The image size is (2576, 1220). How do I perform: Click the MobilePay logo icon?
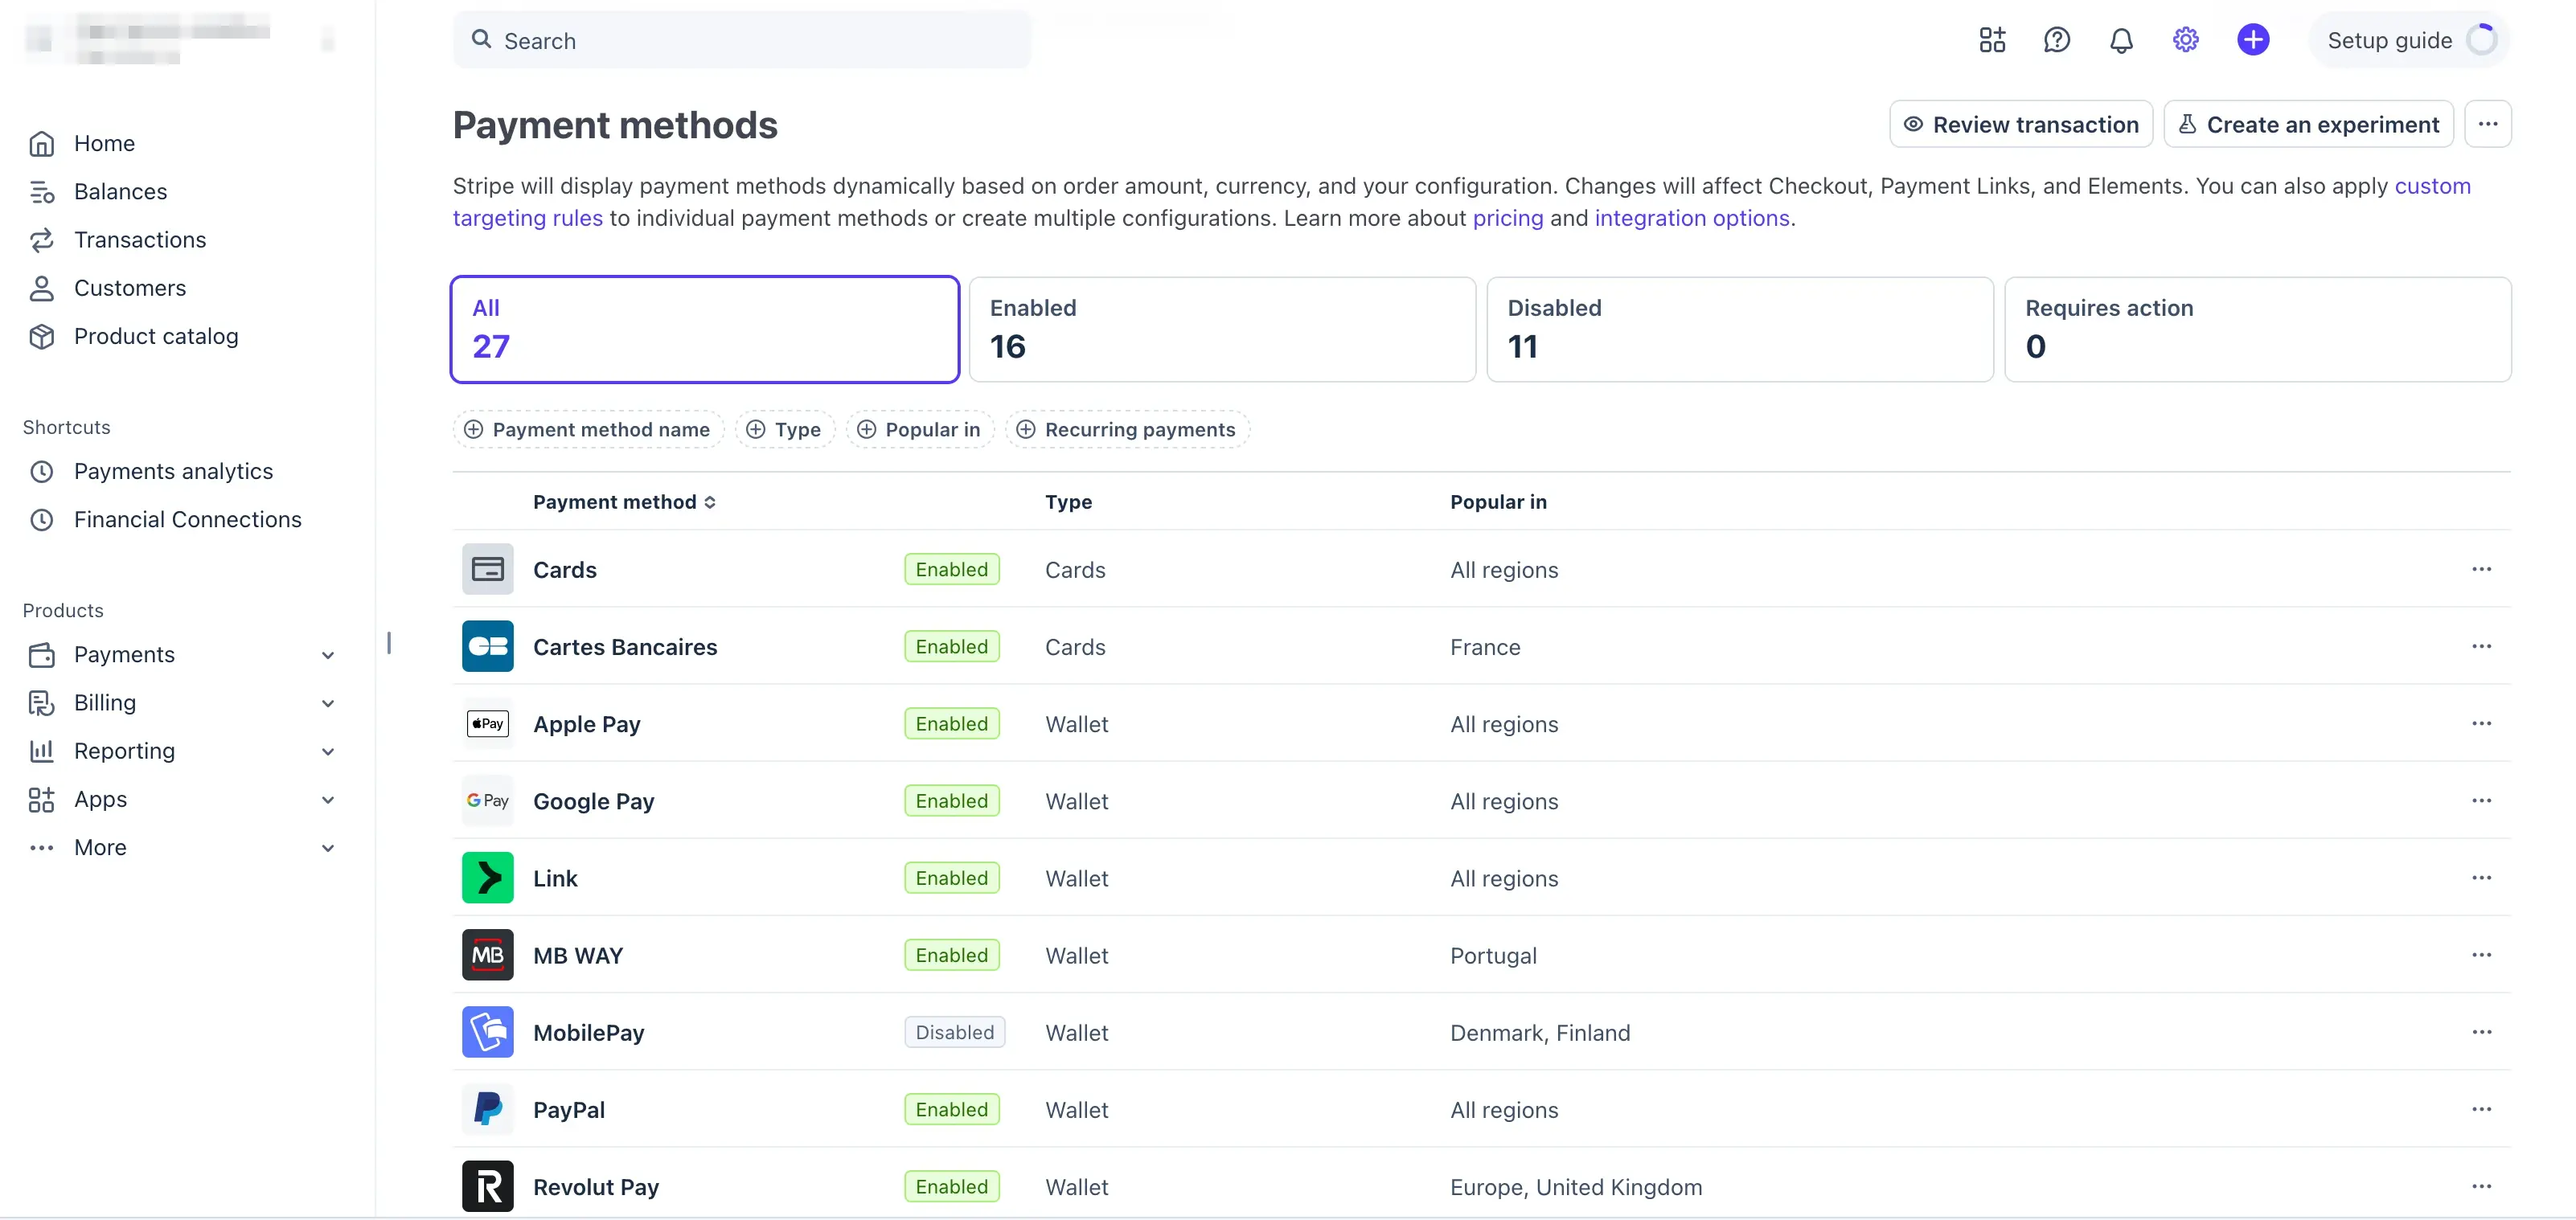[487, 1031]
